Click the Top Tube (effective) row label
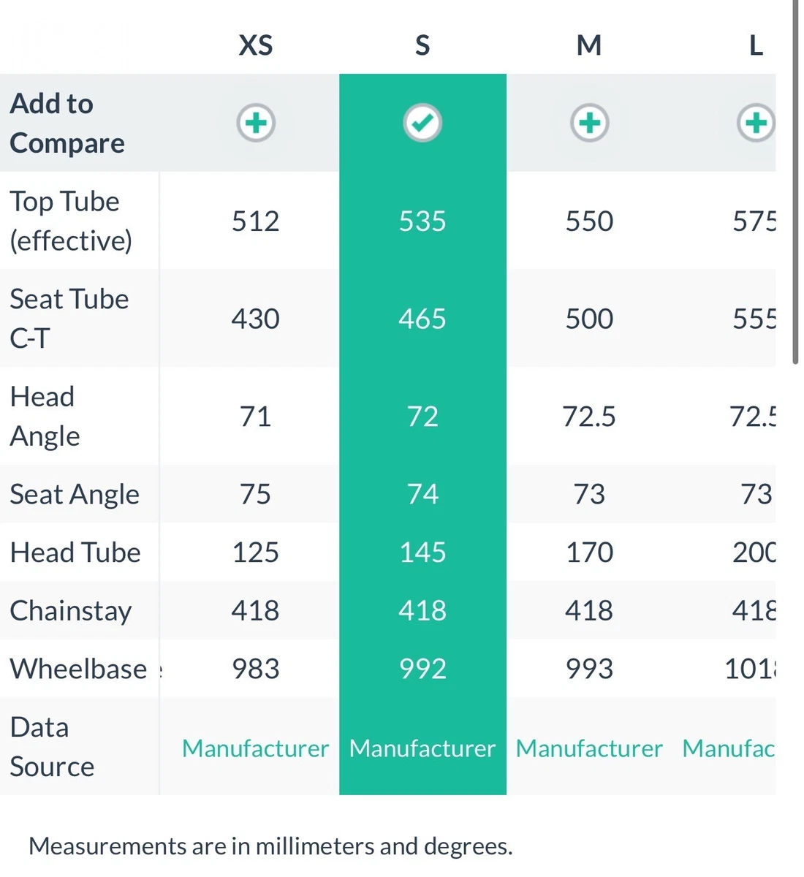This screenshot has width=804, height=877. [x=71, y=221]
